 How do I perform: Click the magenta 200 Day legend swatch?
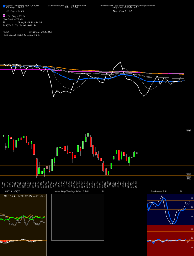[4, 16]
